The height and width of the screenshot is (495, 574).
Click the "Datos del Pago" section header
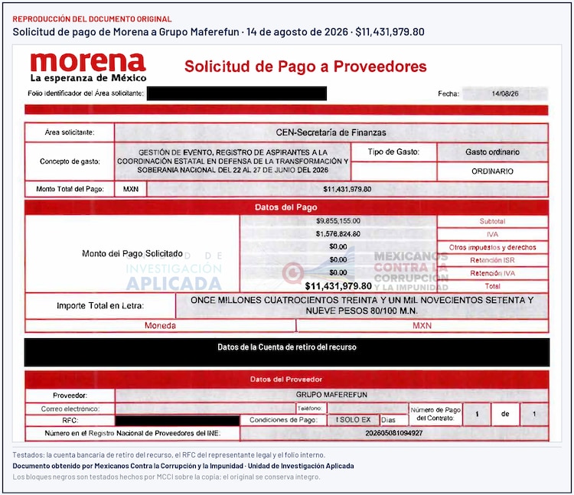click(286, 207)
